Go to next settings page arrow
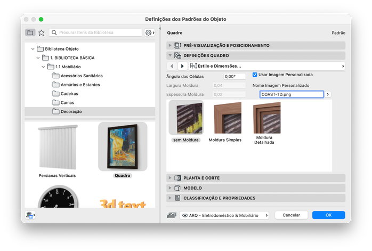This screenshot has height=251, width=372. pos(182,66)
